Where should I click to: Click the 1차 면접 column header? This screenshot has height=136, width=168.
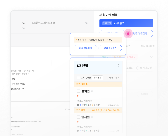pyautogui.click(x=98, y=67)
